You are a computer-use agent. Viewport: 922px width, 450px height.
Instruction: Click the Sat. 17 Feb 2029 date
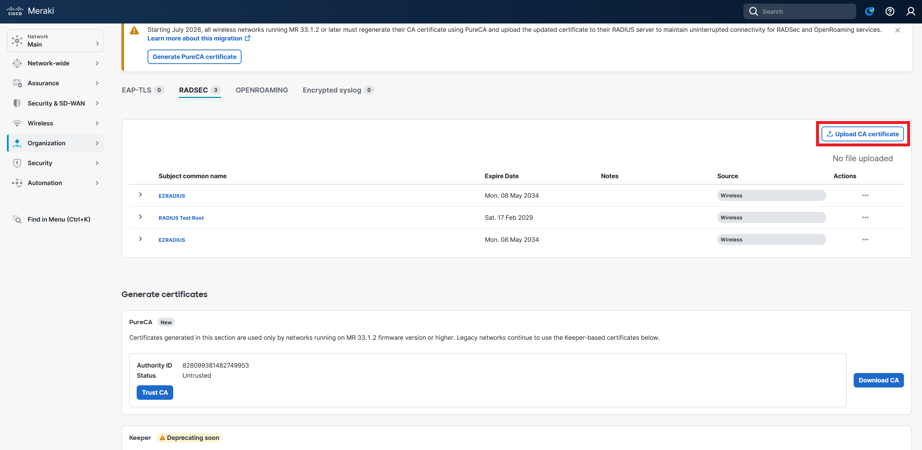(x=509, y=218)
